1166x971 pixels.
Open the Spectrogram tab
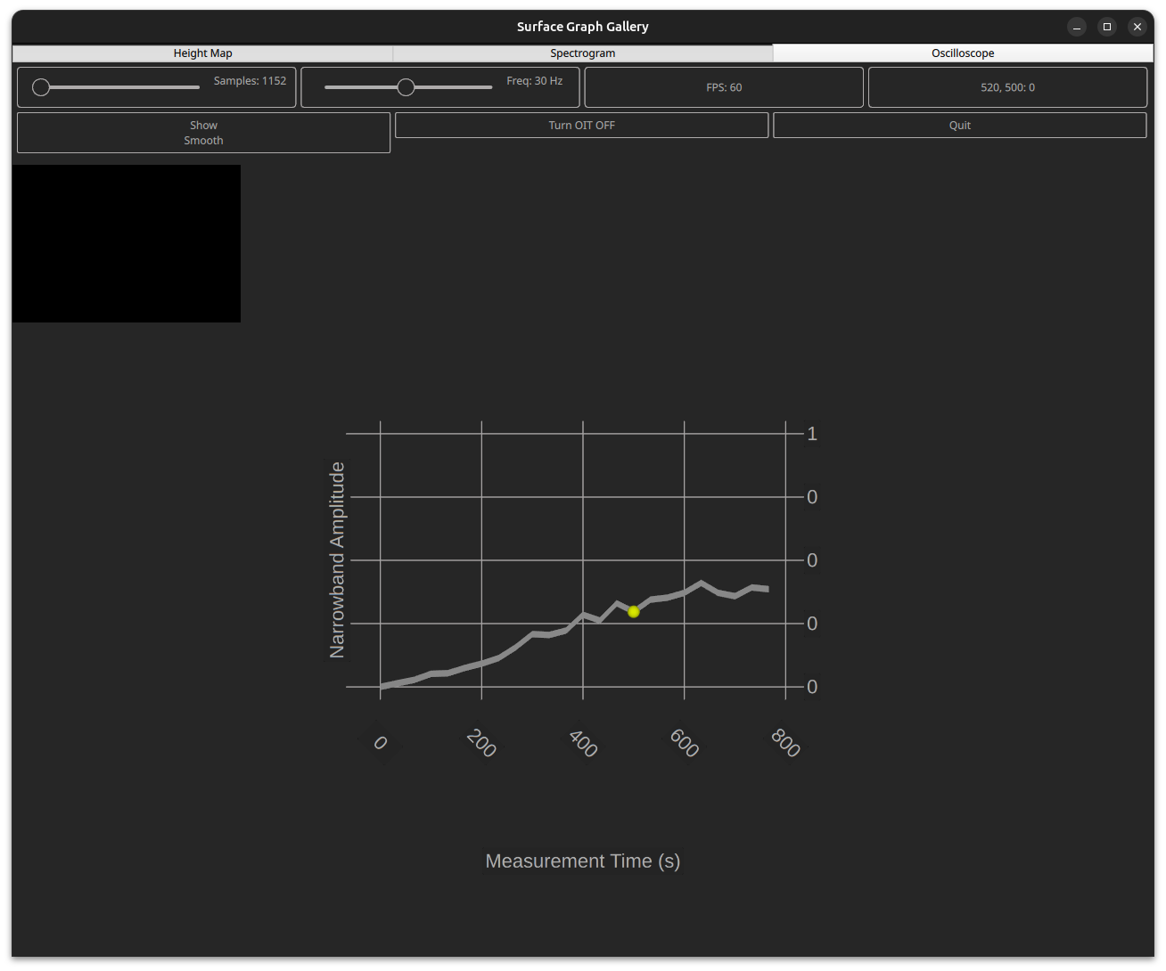(582, 53)
